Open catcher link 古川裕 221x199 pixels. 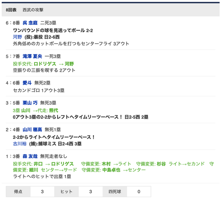point(20,144)
